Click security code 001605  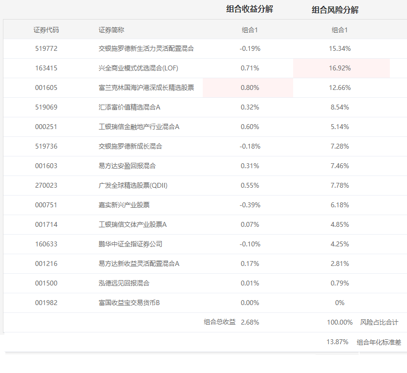point(46,88)
